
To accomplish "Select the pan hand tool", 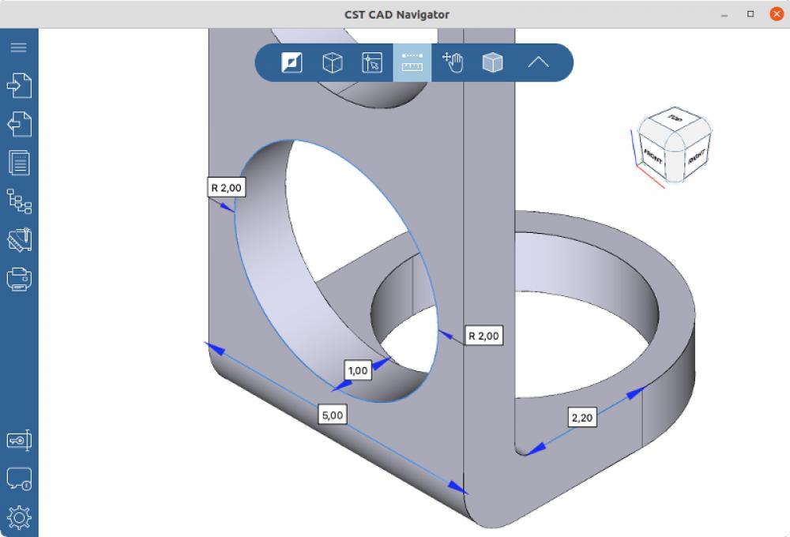I will [452, 62].
